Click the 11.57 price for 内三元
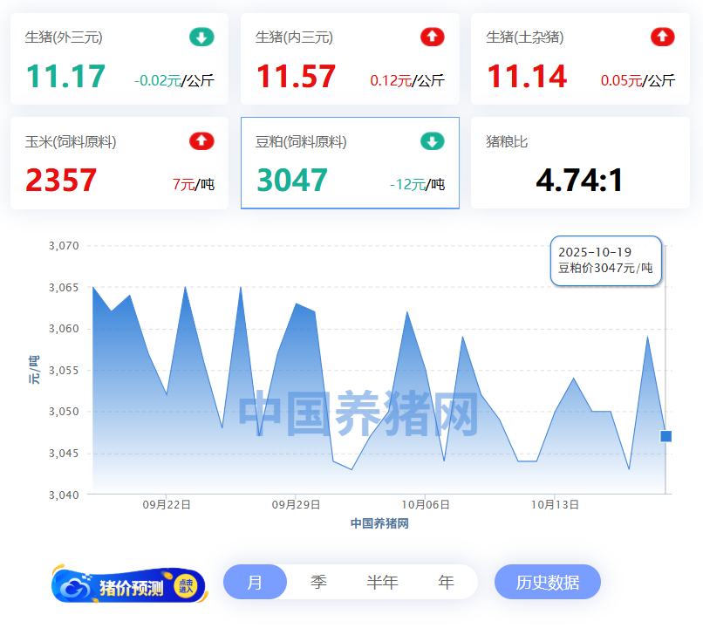 (x=296, y=77)
